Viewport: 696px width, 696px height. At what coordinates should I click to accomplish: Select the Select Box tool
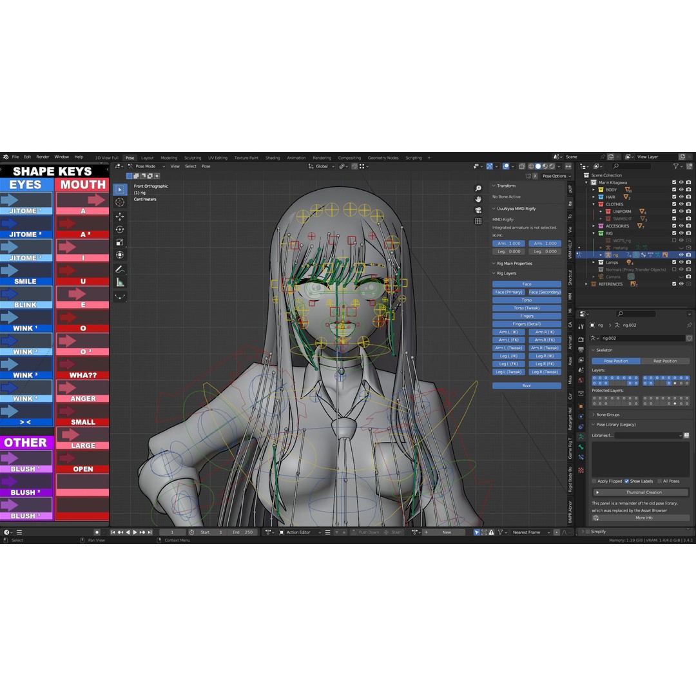click(120, 189)
